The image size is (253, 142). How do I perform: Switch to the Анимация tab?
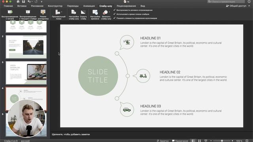click(x=89, y=6)
